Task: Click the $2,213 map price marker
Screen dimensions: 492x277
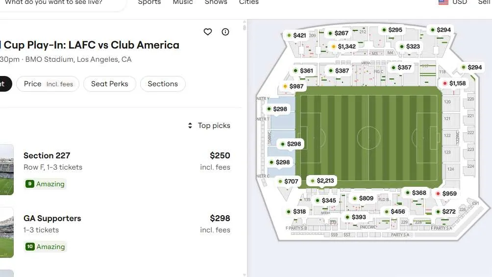Action: click(x=321, y=181)
